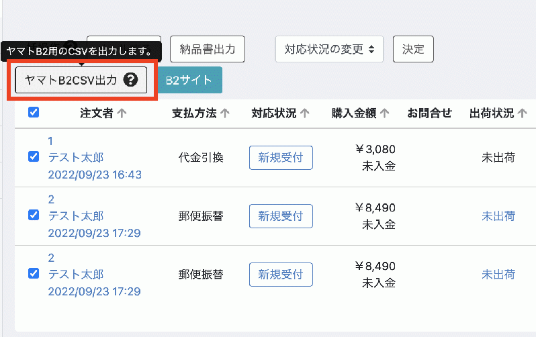Image resolution: width=536 pixels, height=337 pixels.
Task: Open the order 1 テスト太郎 link
Action: 76,158
